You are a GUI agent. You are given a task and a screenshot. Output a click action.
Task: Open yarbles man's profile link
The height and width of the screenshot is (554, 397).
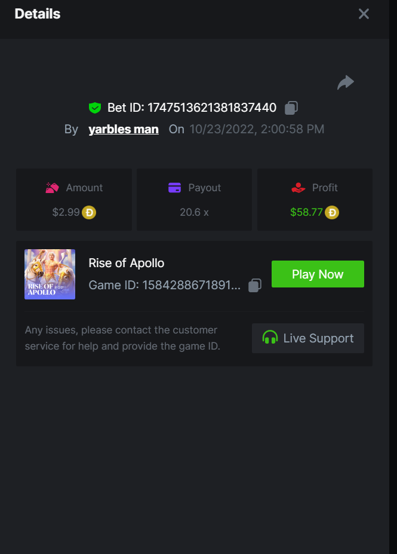[124, 129]
